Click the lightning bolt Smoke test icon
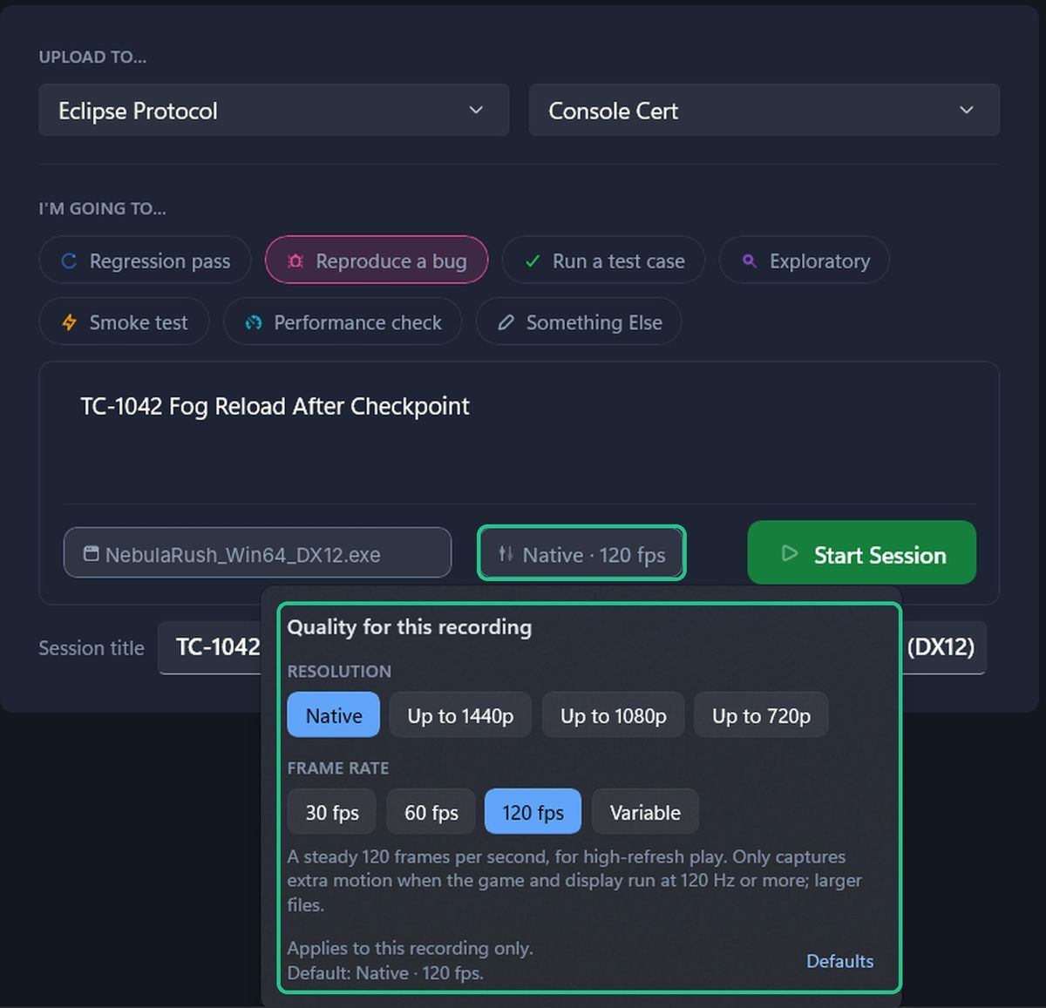This screenshot has height=1008, width=1046. click(70, 322)
